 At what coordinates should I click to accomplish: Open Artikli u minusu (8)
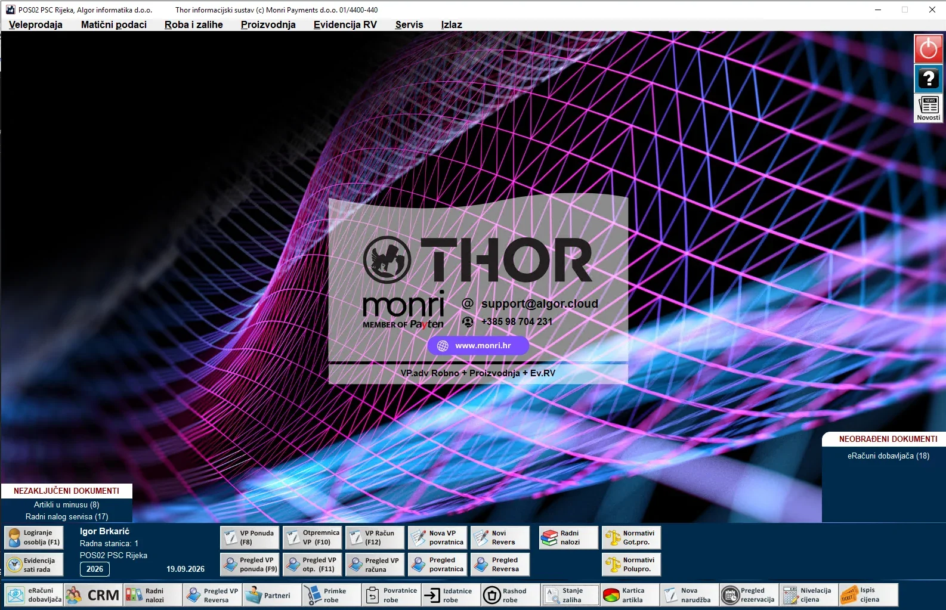[x=67, y=504]
